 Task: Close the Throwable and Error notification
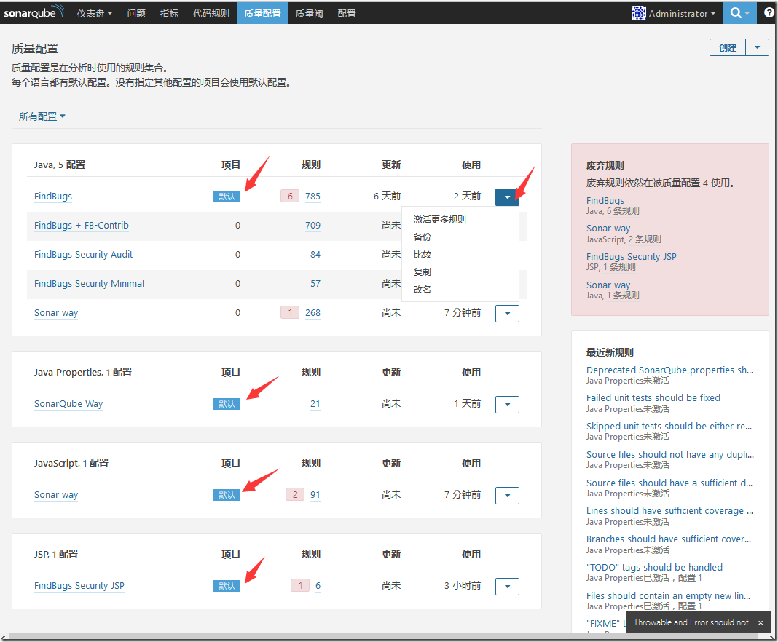pos(761,622)
